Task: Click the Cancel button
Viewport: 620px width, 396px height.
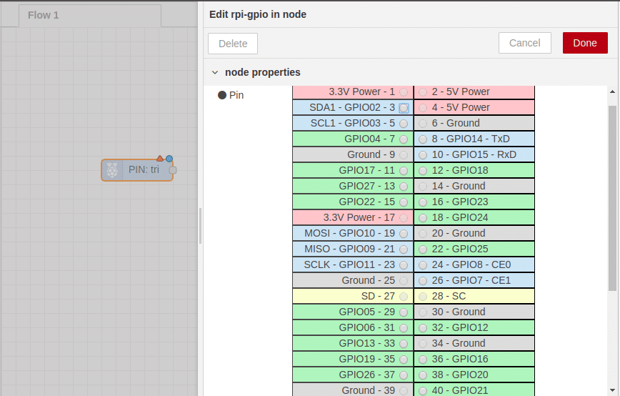Action: tap(525, 43)
